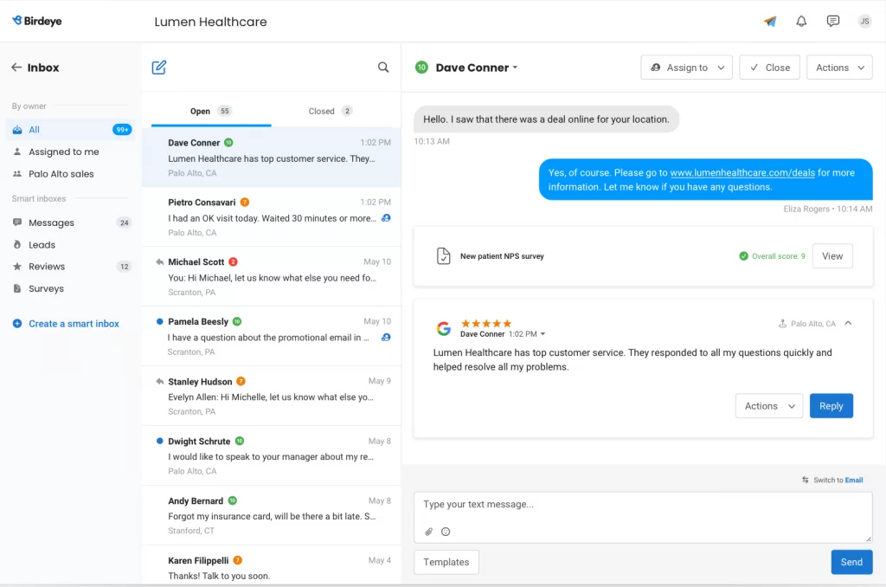This screenshot has height=587, width=886.
Task: Open the paper plane quick-send icon
Action: [x=769, y=22]
